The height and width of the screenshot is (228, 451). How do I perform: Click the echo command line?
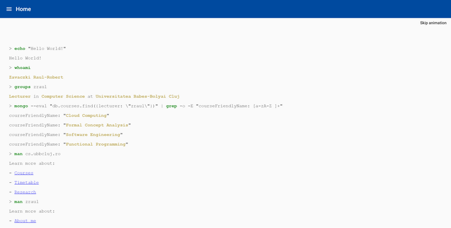[x=37, y=48]
